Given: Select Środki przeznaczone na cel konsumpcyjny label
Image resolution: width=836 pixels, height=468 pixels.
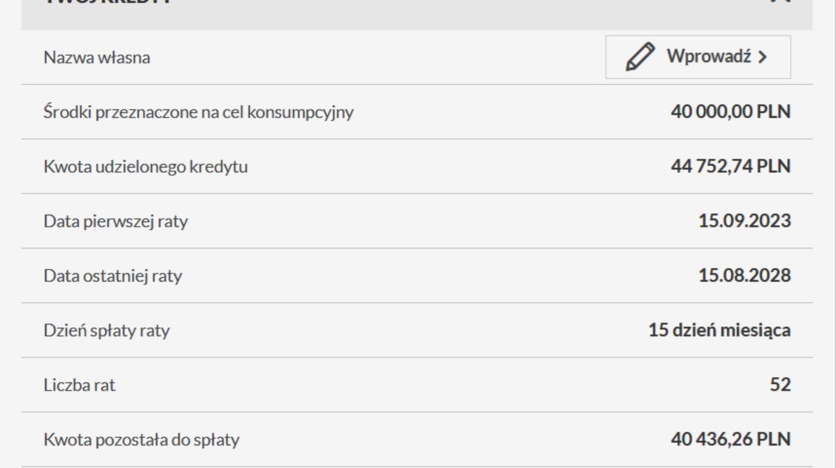Looking at the screenshot, I should [x=198, y=112].
